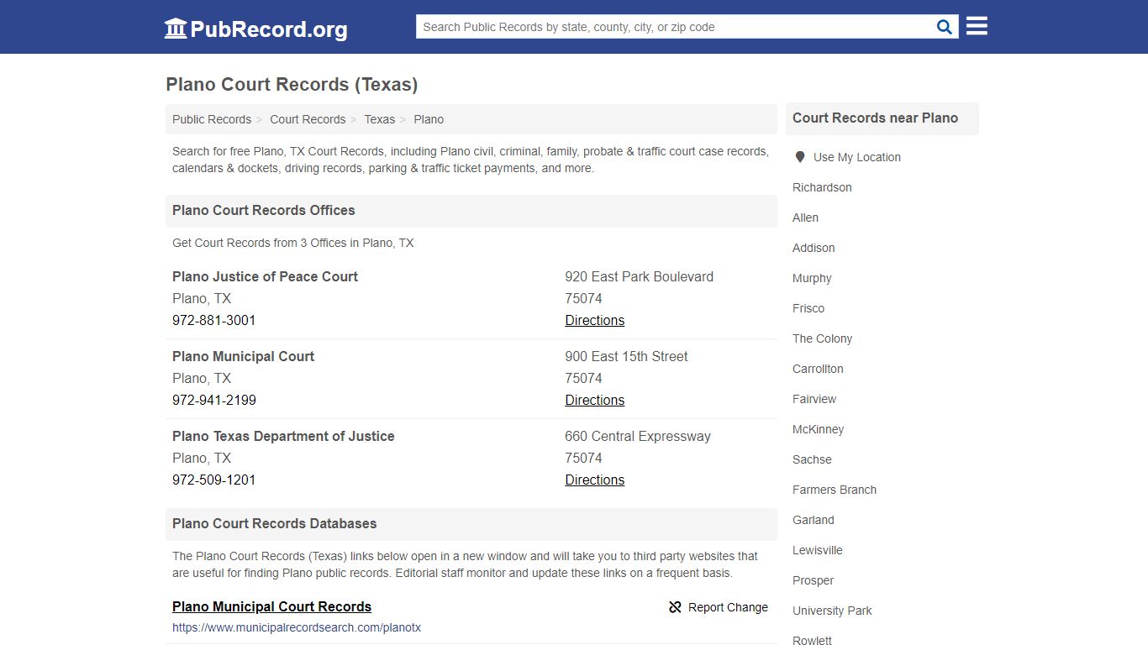
Task: Select Addison nearby city
Action: coord(814,248)
